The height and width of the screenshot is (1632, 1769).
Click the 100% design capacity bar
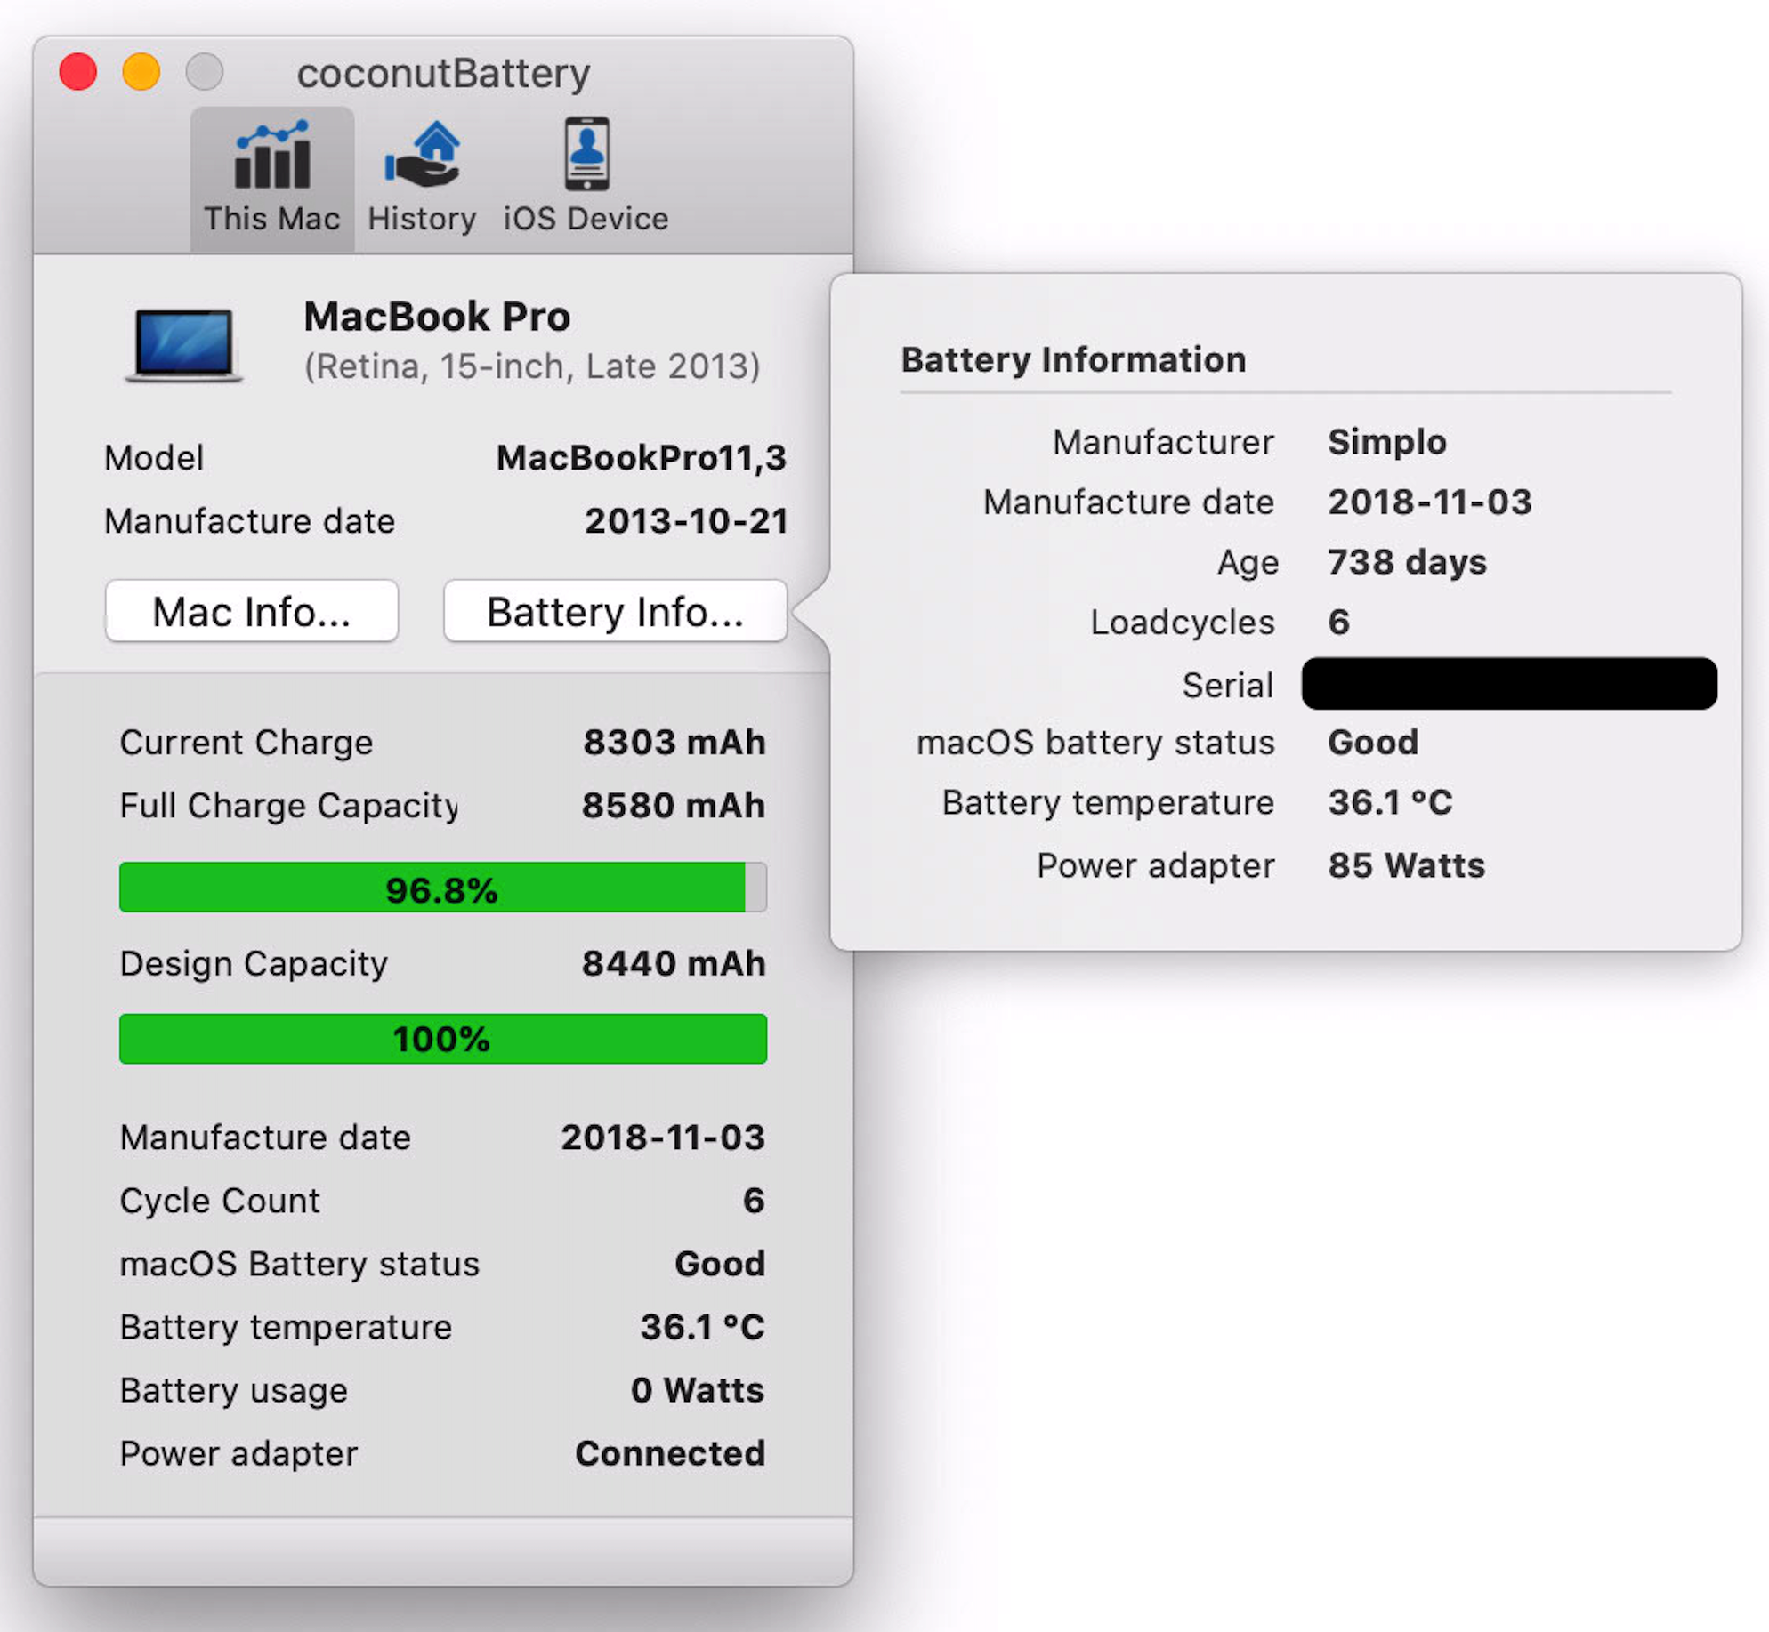click(443, 1039)
